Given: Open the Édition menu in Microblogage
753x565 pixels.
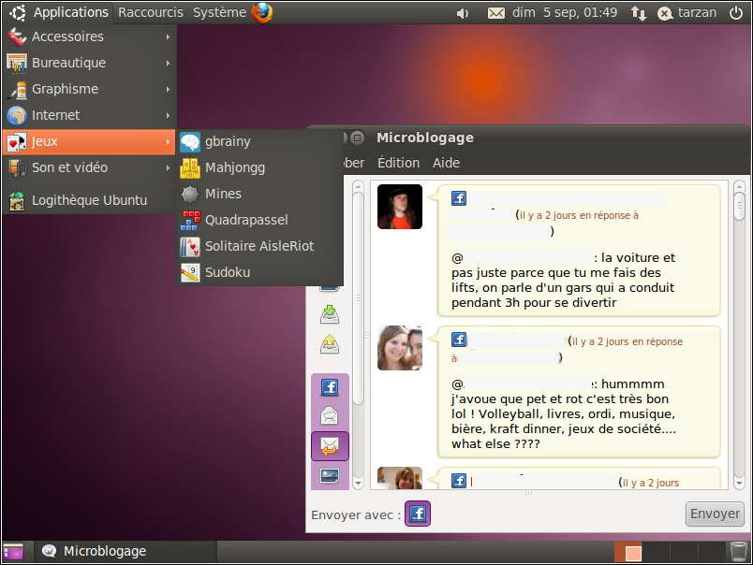Looking at the screenshot, I should pyautogui.click(x=398, y=163).
